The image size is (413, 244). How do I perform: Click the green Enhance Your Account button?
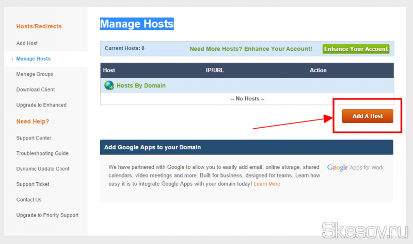click(x=356, y=49)
